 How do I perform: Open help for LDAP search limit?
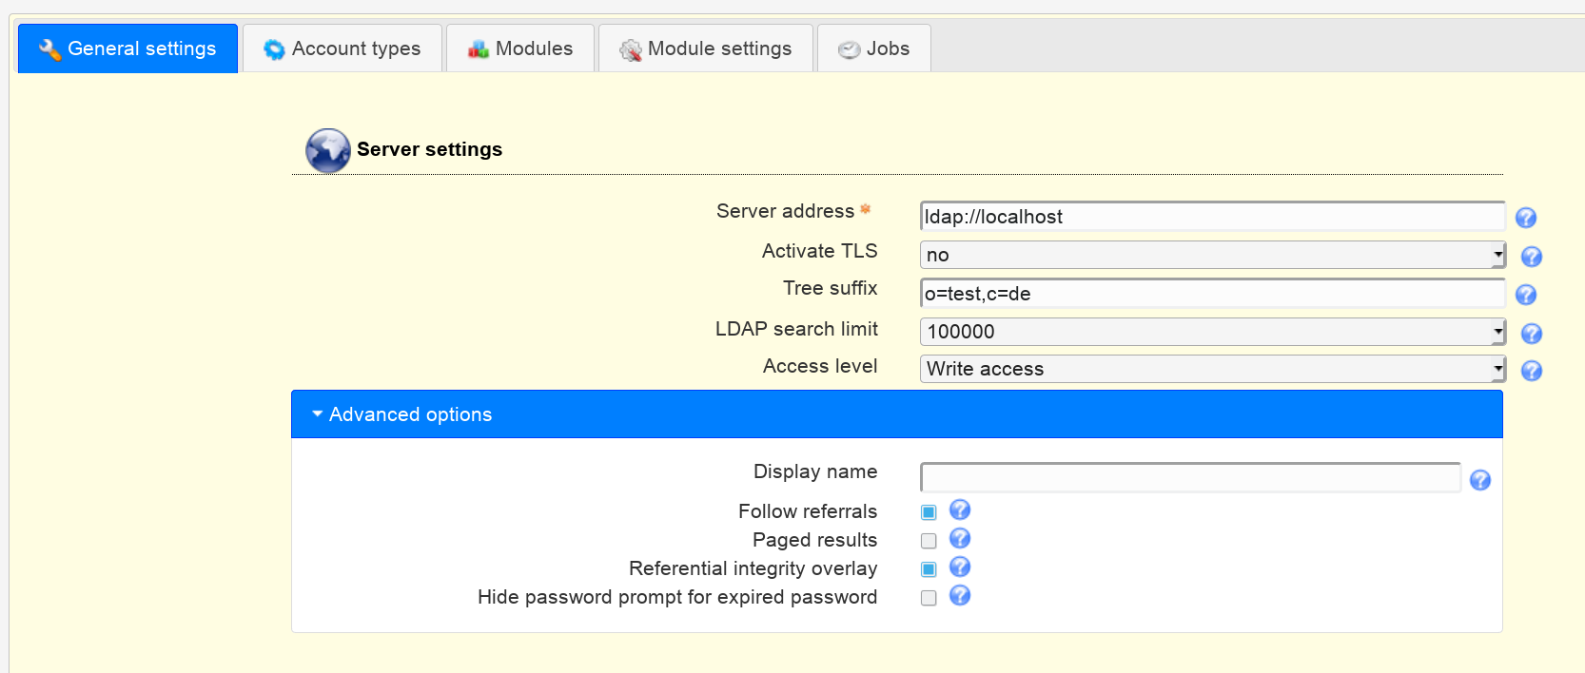click(1531, 334)
